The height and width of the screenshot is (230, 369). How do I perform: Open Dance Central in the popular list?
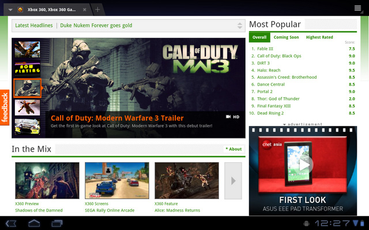pyautogui.click(x=271, y=85)
